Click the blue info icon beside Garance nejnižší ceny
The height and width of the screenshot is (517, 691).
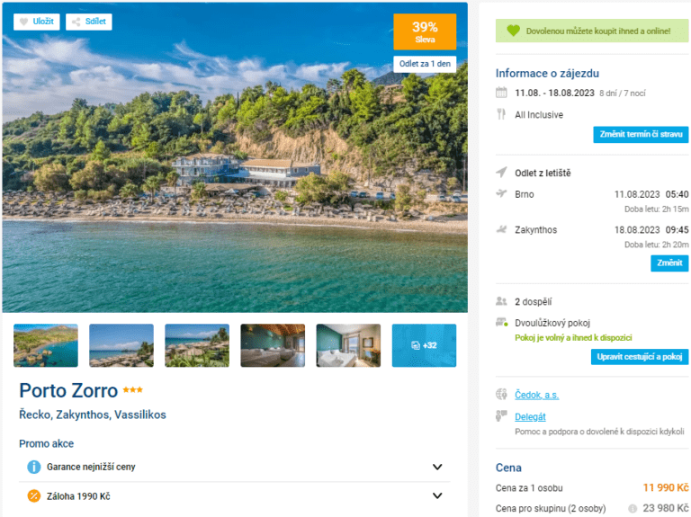click(x=34, y=467)
